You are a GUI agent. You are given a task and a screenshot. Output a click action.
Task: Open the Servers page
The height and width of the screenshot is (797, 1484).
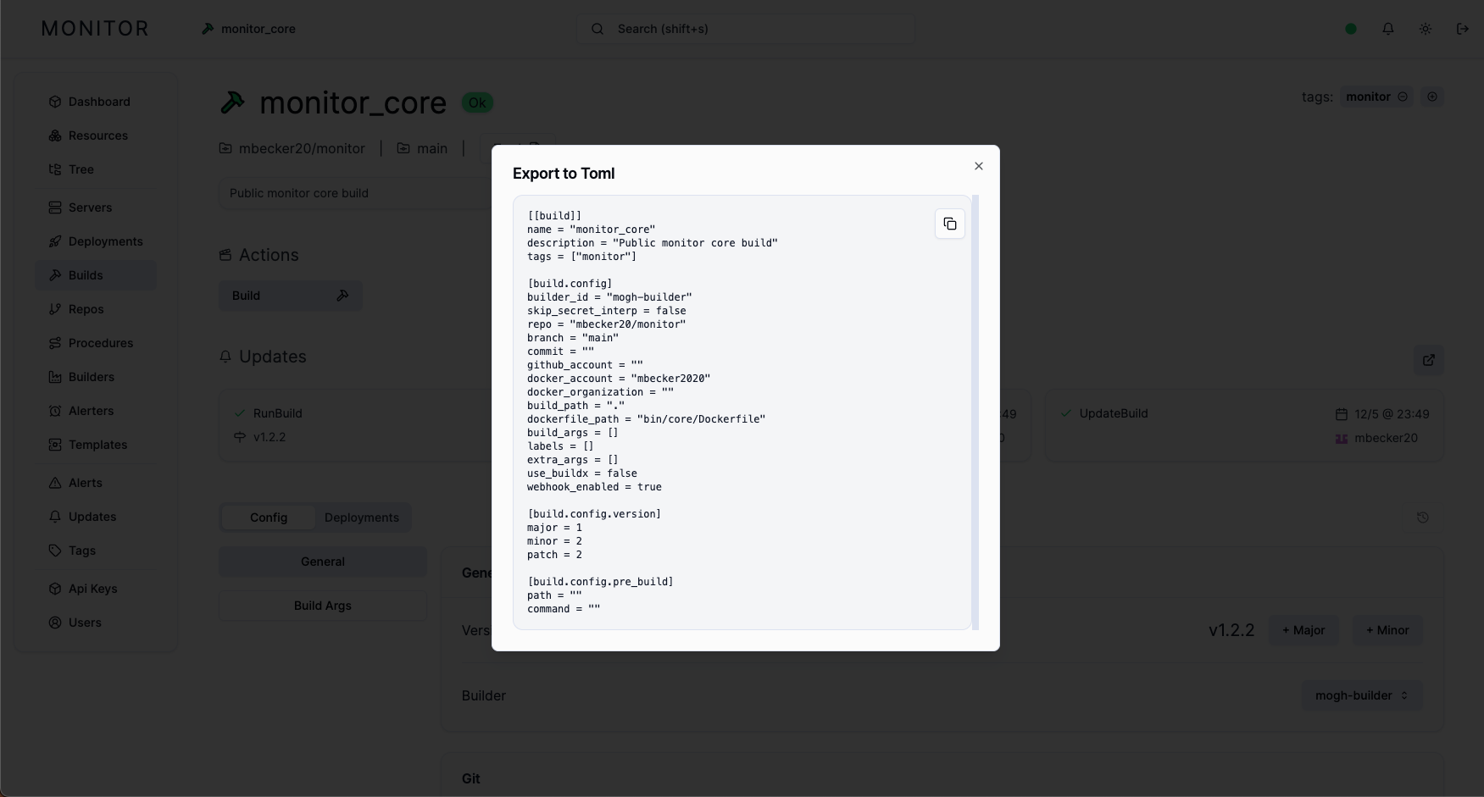click(x=96, y=208)
